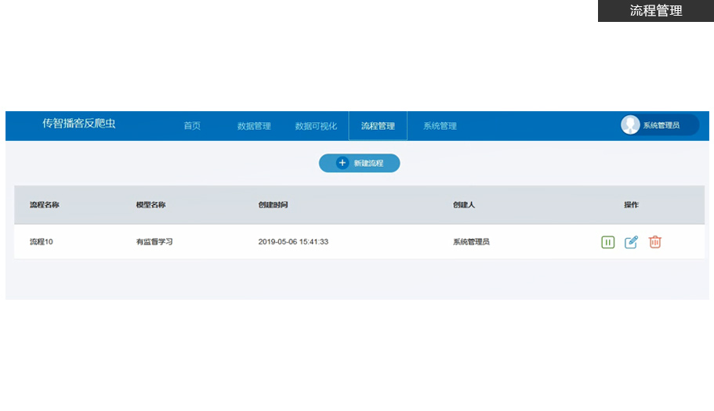Open the 首页 tab

coord(192,126)
